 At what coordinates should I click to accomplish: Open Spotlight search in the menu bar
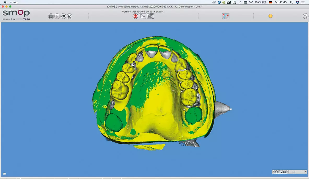pyautogui.click(x=291, y=2)
